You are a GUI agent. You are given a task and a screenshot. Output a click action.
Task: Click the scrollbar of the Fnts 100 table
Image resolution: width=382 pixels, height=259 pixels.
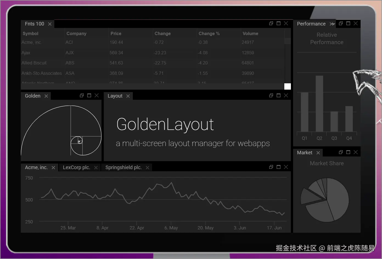click(x=287, y=41)
